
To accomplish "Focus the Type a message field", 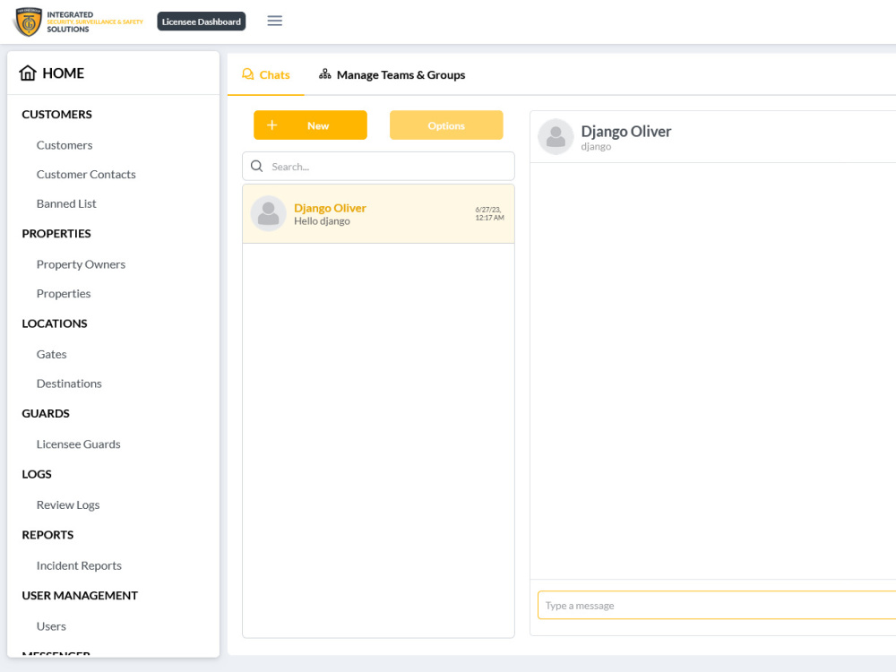I will [x=717, y=605].
